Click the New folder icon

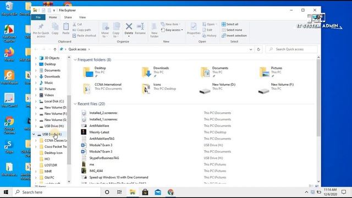click(154, 26)
